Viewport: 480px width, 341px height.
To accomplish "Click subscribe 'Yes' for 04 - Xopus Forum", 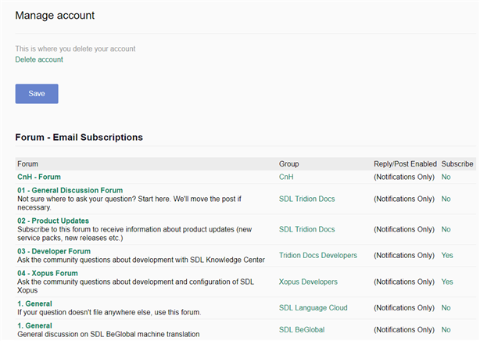I will point(446,282).
